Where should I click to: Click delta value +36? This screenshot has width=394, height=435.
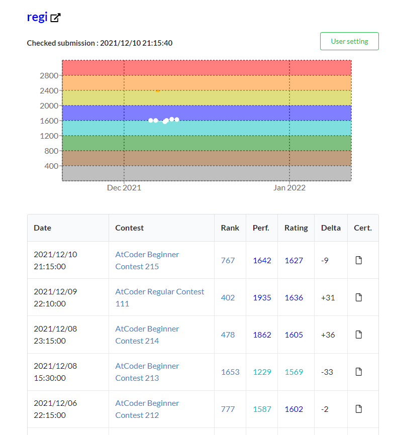coord(328,335)
